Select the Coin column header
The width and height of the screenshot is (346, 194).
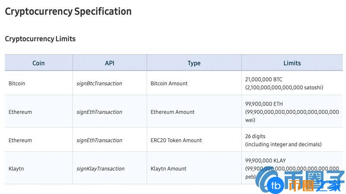click(38, 63)
